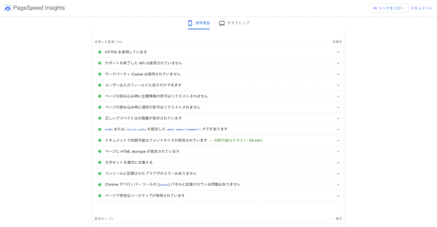
Task: Click green pass dot beside HTTPS audit
Action: (x=99, y=52)
